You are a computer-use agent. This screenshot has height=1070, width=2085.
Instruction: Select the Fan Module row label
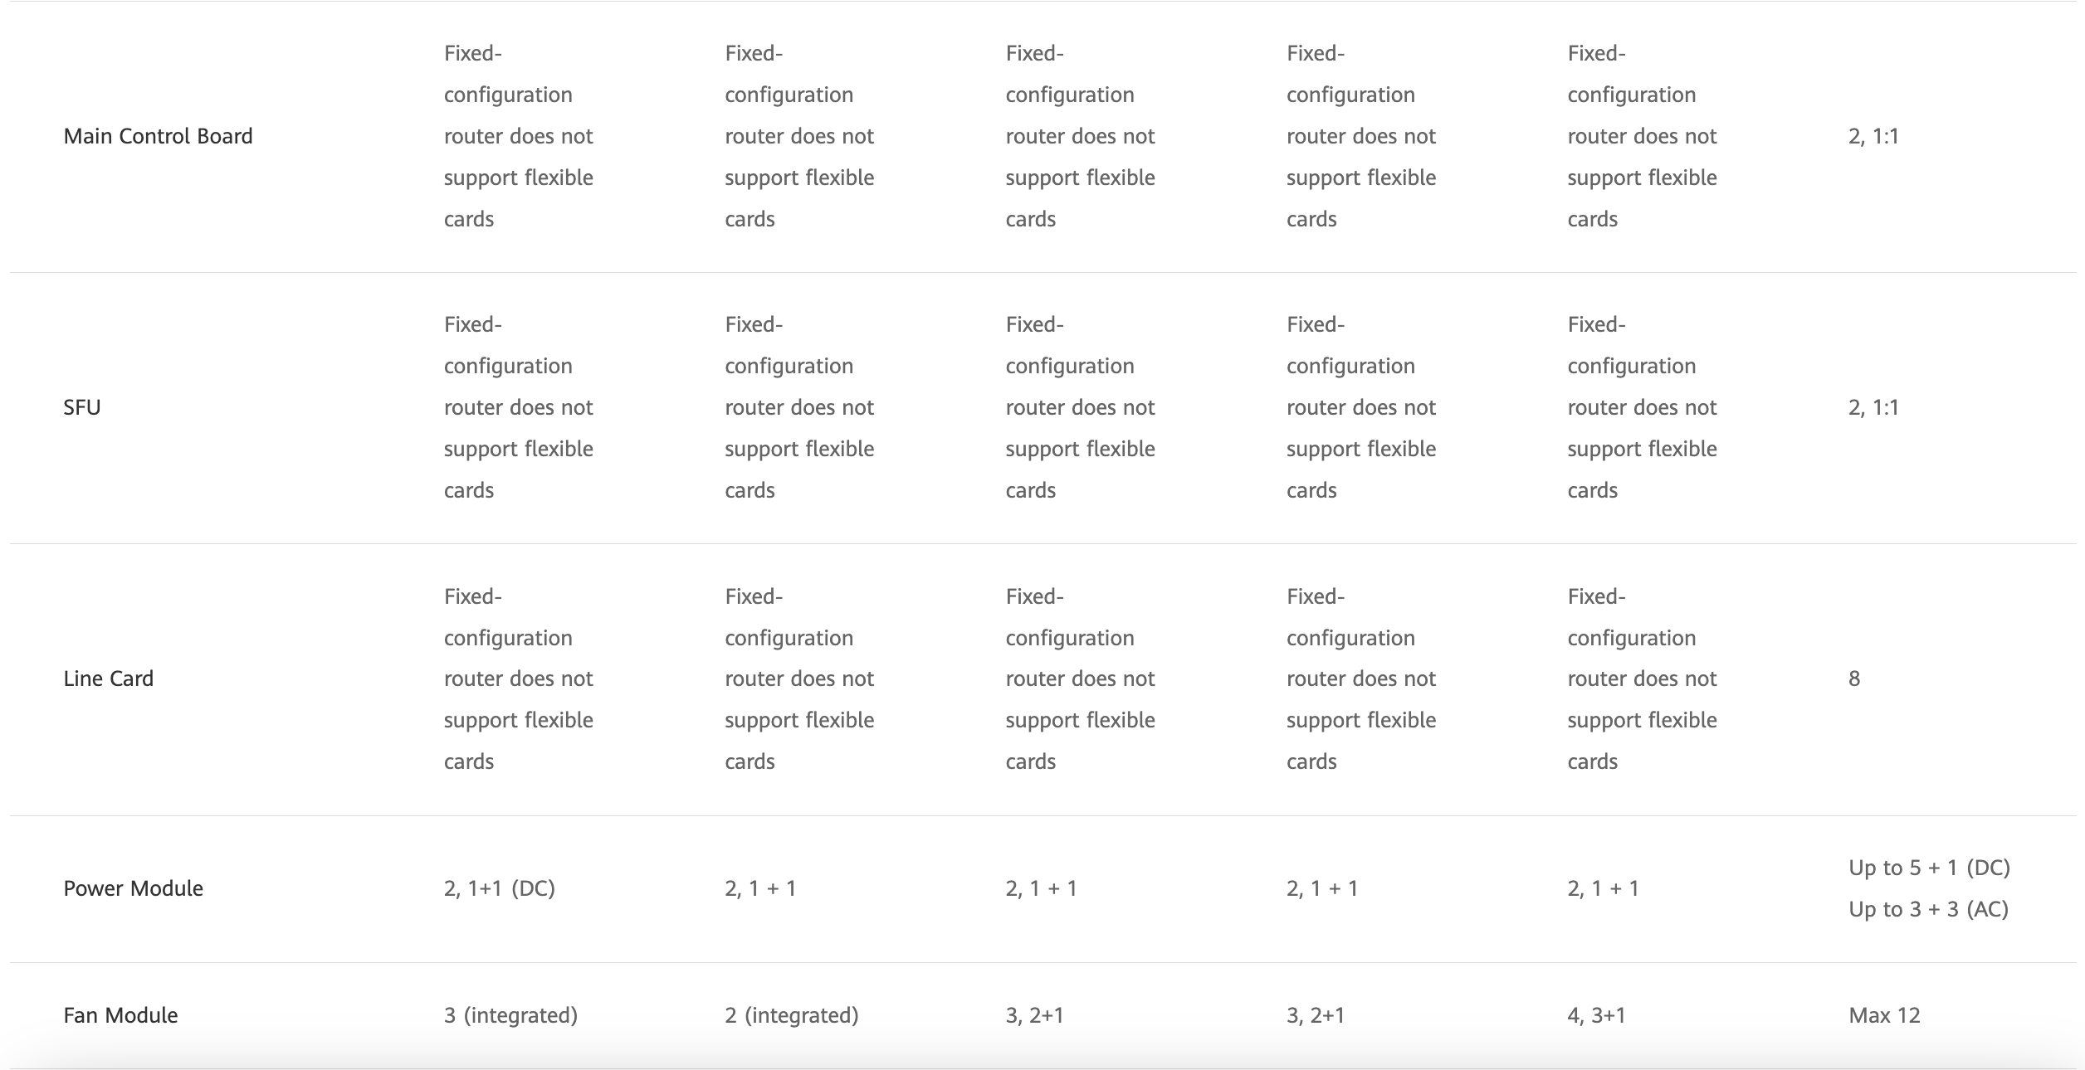pyautogui.click(x=121, y=1015)
